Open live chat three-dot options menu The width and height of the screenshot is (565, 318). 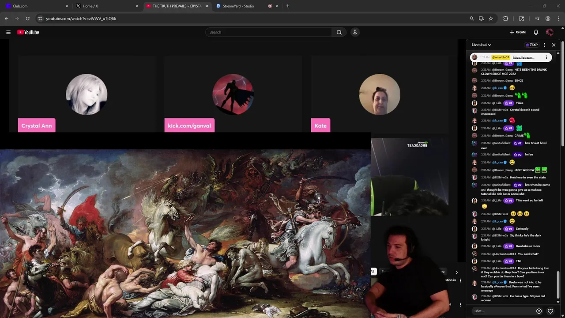pyautogui.click(x=544, y=45)
